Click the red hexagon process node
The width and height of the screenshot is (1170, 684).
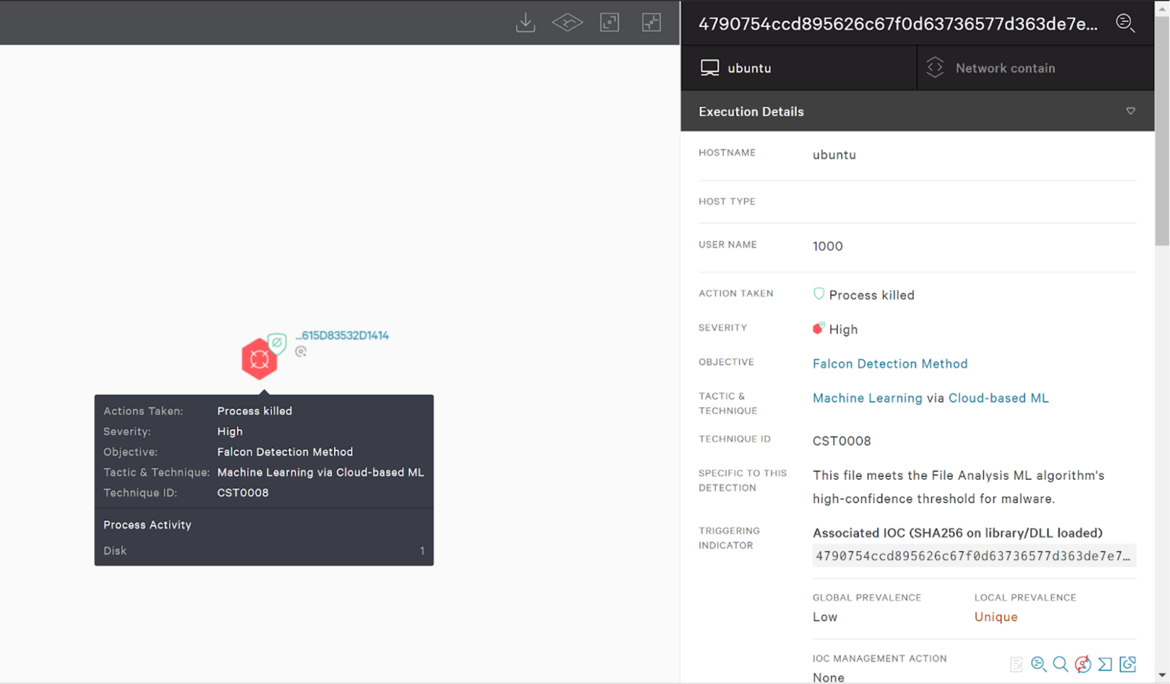click(259, 359)
